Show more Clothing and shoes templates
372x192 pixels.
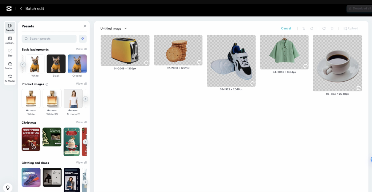(85, 182)
